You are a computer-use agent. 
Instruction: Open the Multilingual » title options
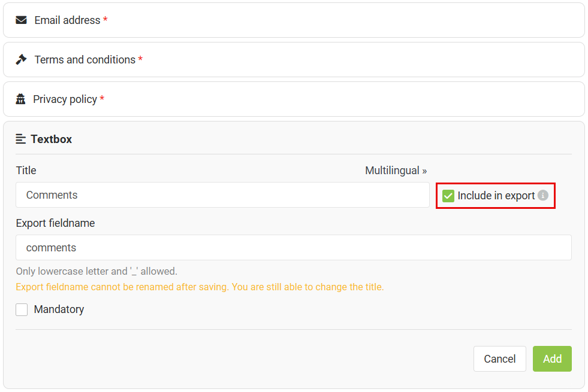tap(396, 171)
